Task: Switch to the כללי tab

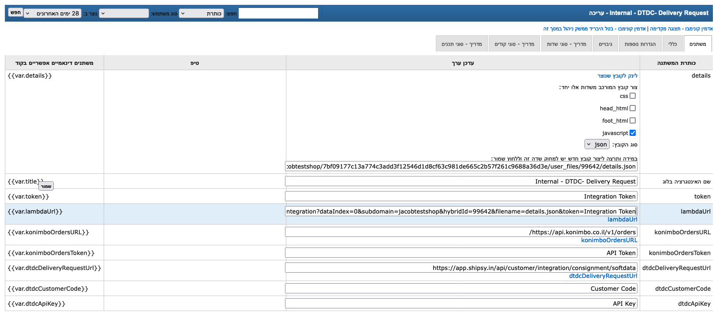Action: click(672, 44)
